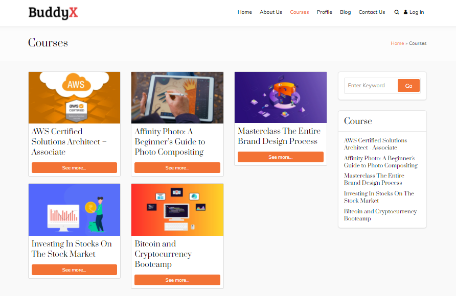Open the About Us menu item

coord(271,12)
